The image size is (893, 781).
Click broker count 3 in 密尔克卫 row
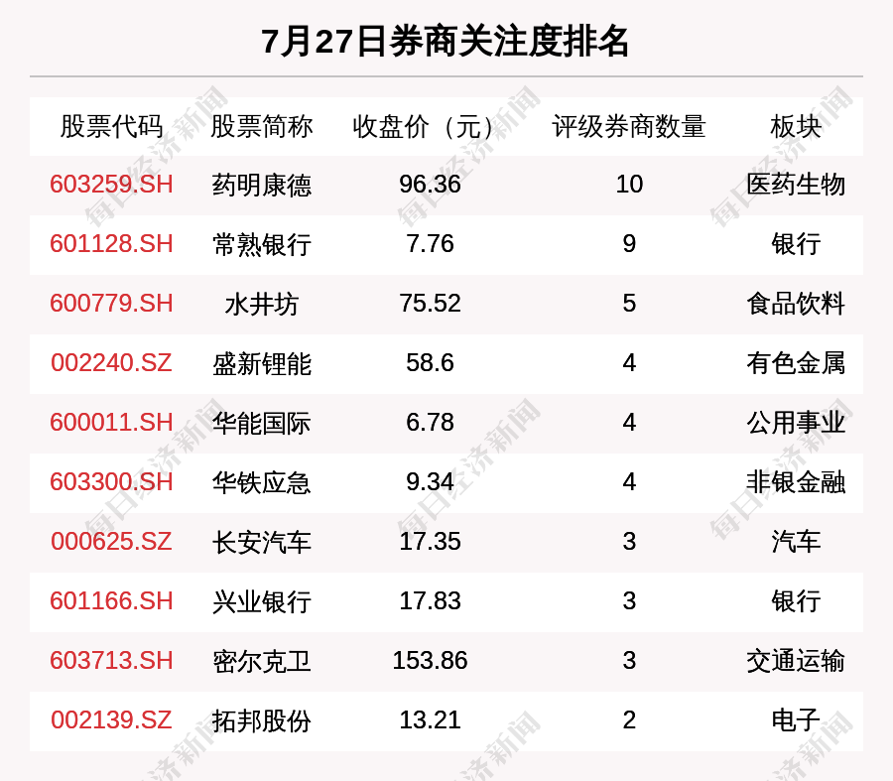click(x=629, y=661)
